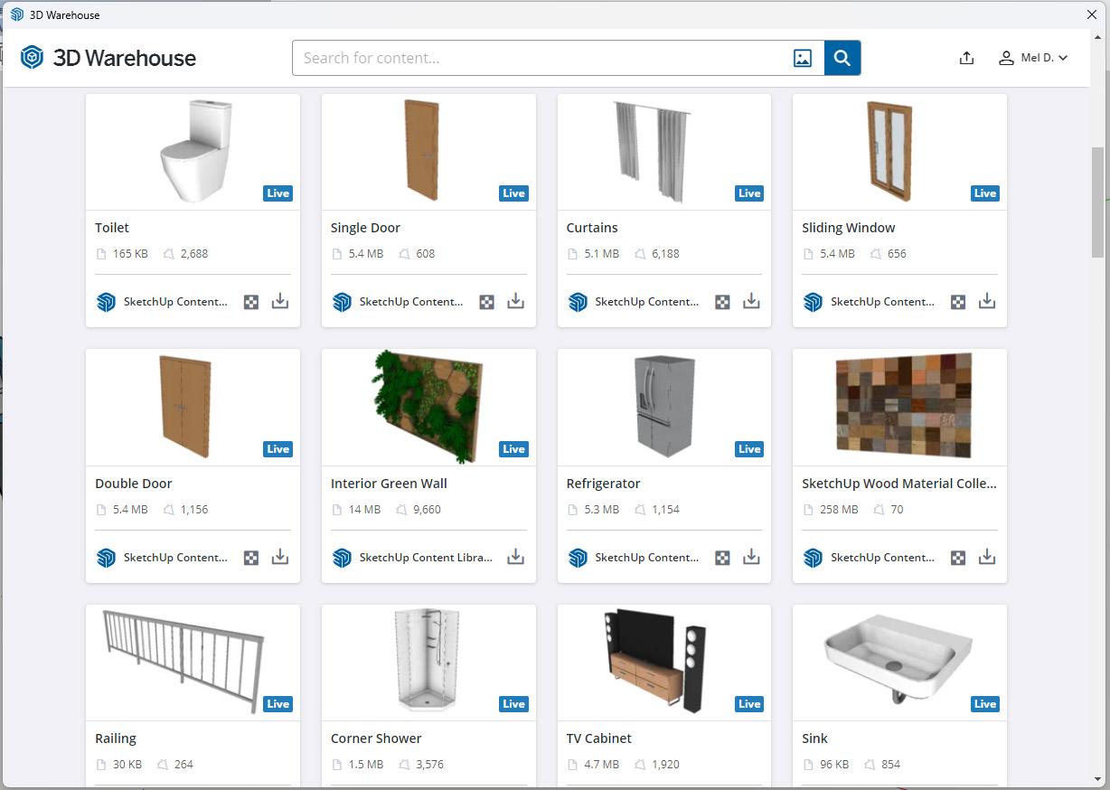
Task: Select the Single Door thumbnail image
Action: click(x=428, y=152)
